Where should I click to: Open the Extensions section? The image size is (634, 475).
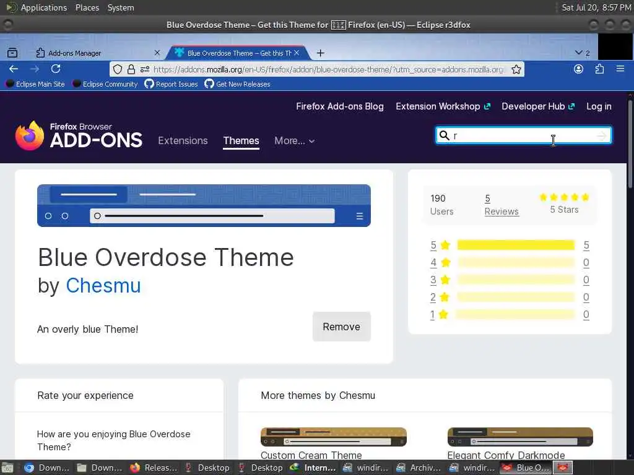coord(183,140)
